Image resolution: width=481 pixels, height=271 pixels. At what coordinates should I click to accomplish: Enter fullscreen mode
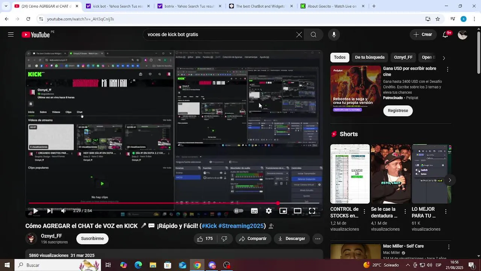[x=312, y=211]
